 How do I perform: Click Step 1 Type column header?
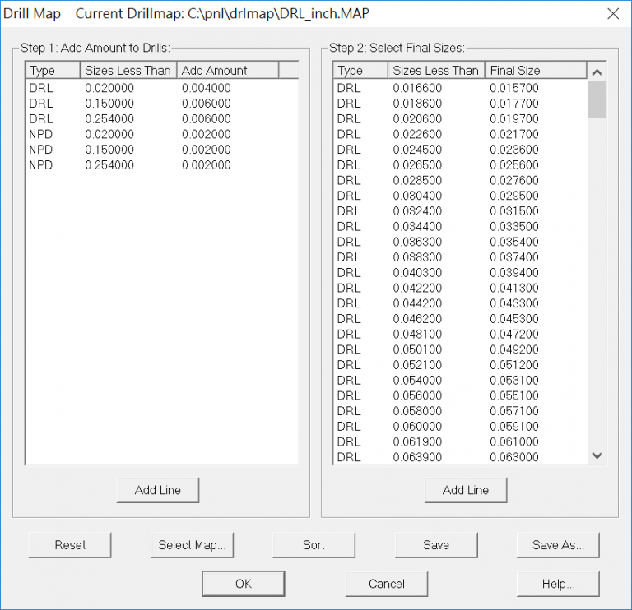(53, 70)
